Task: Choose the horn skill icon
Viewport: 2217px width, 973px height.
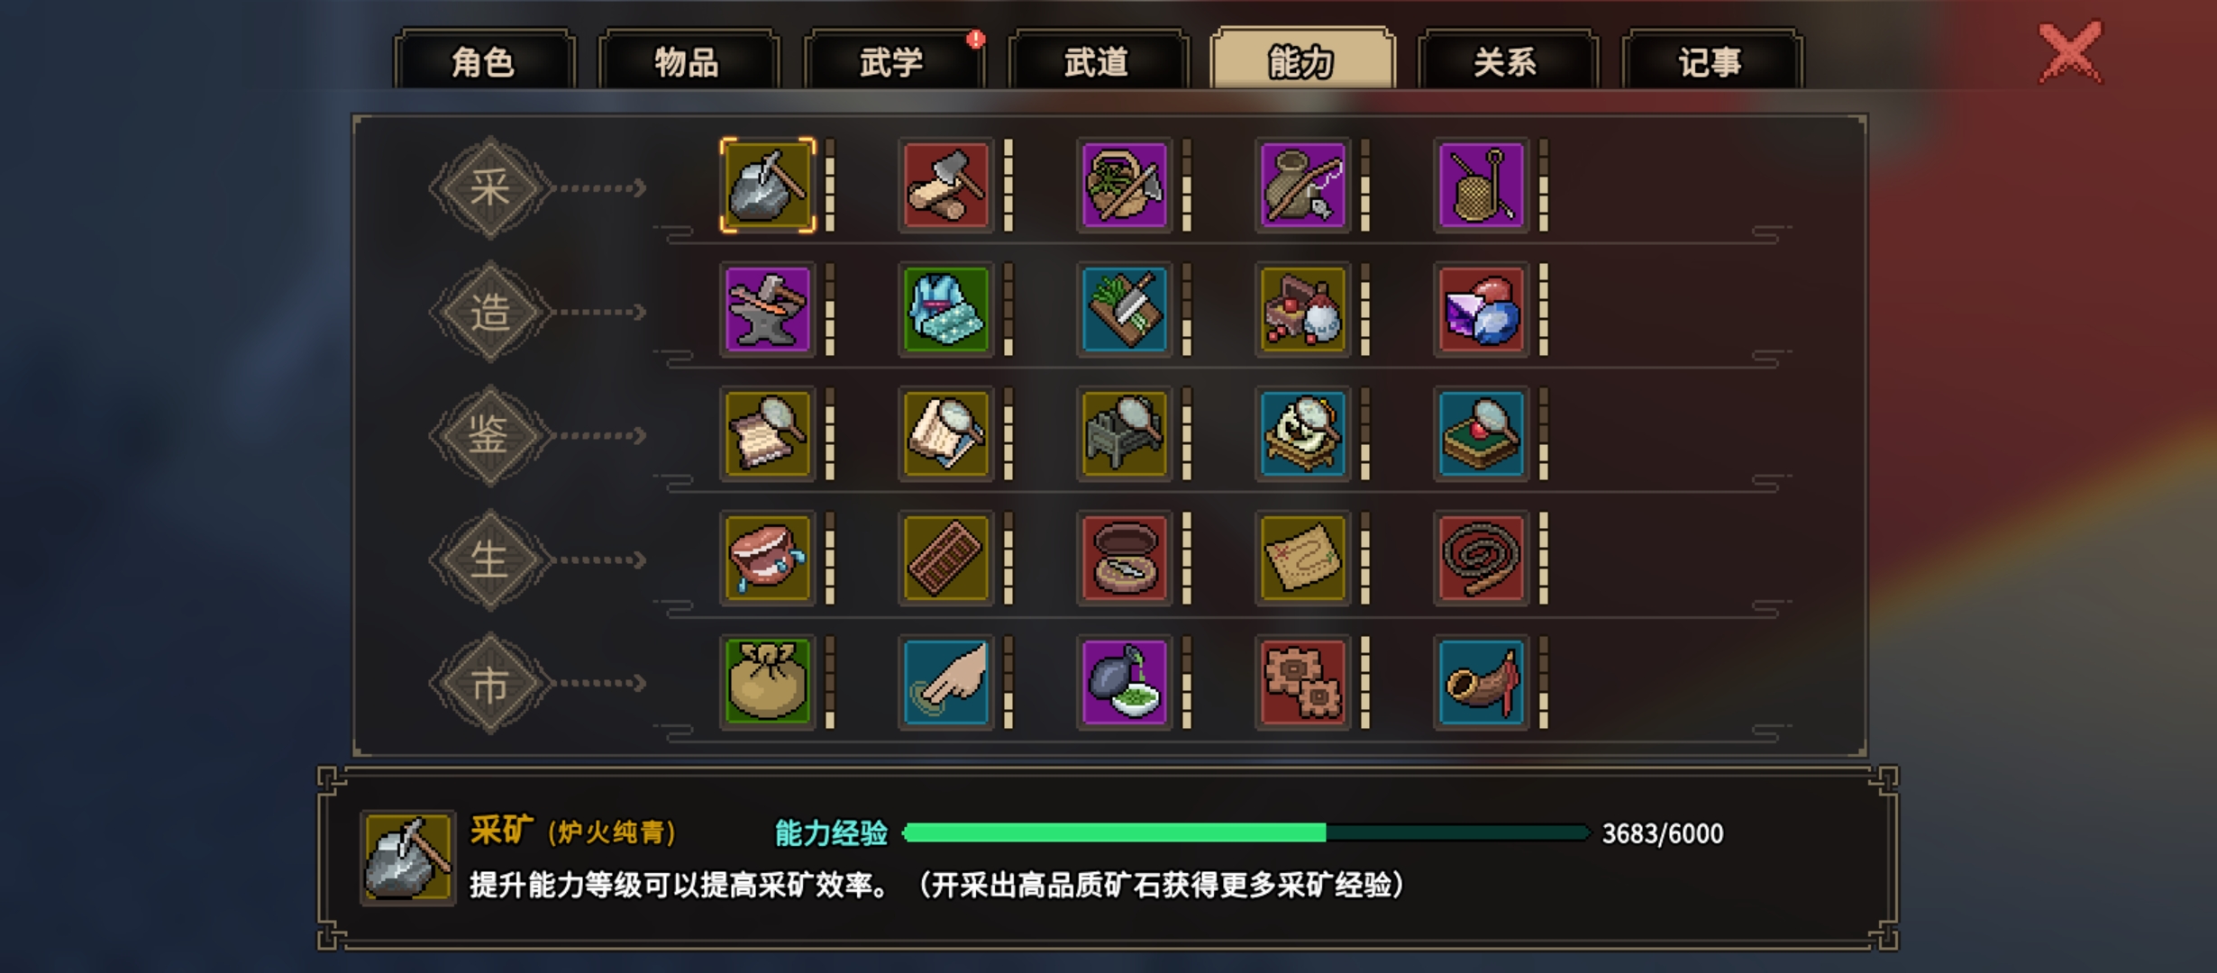Action: pyautogui.click(x=1481, y=682)
